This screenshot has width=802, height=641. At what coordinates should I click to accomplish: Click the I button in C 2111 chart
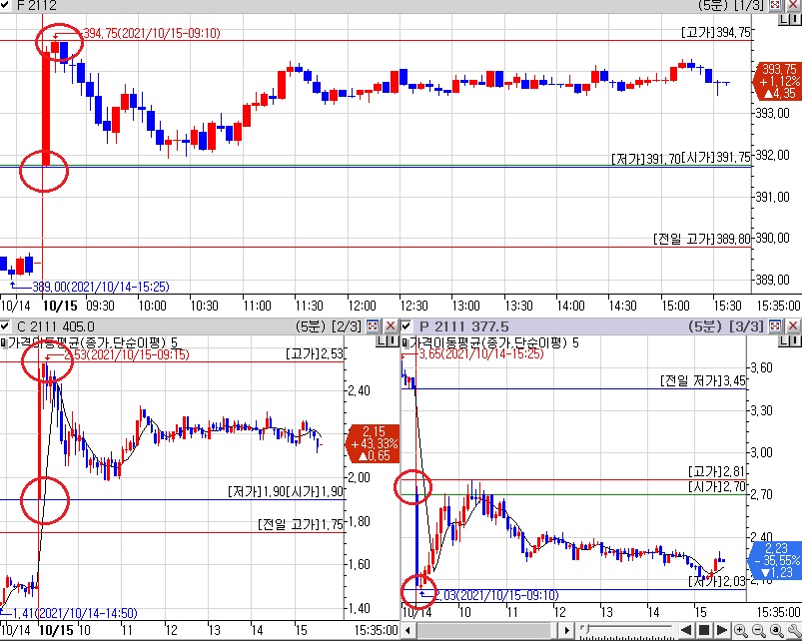click(393, 341)
